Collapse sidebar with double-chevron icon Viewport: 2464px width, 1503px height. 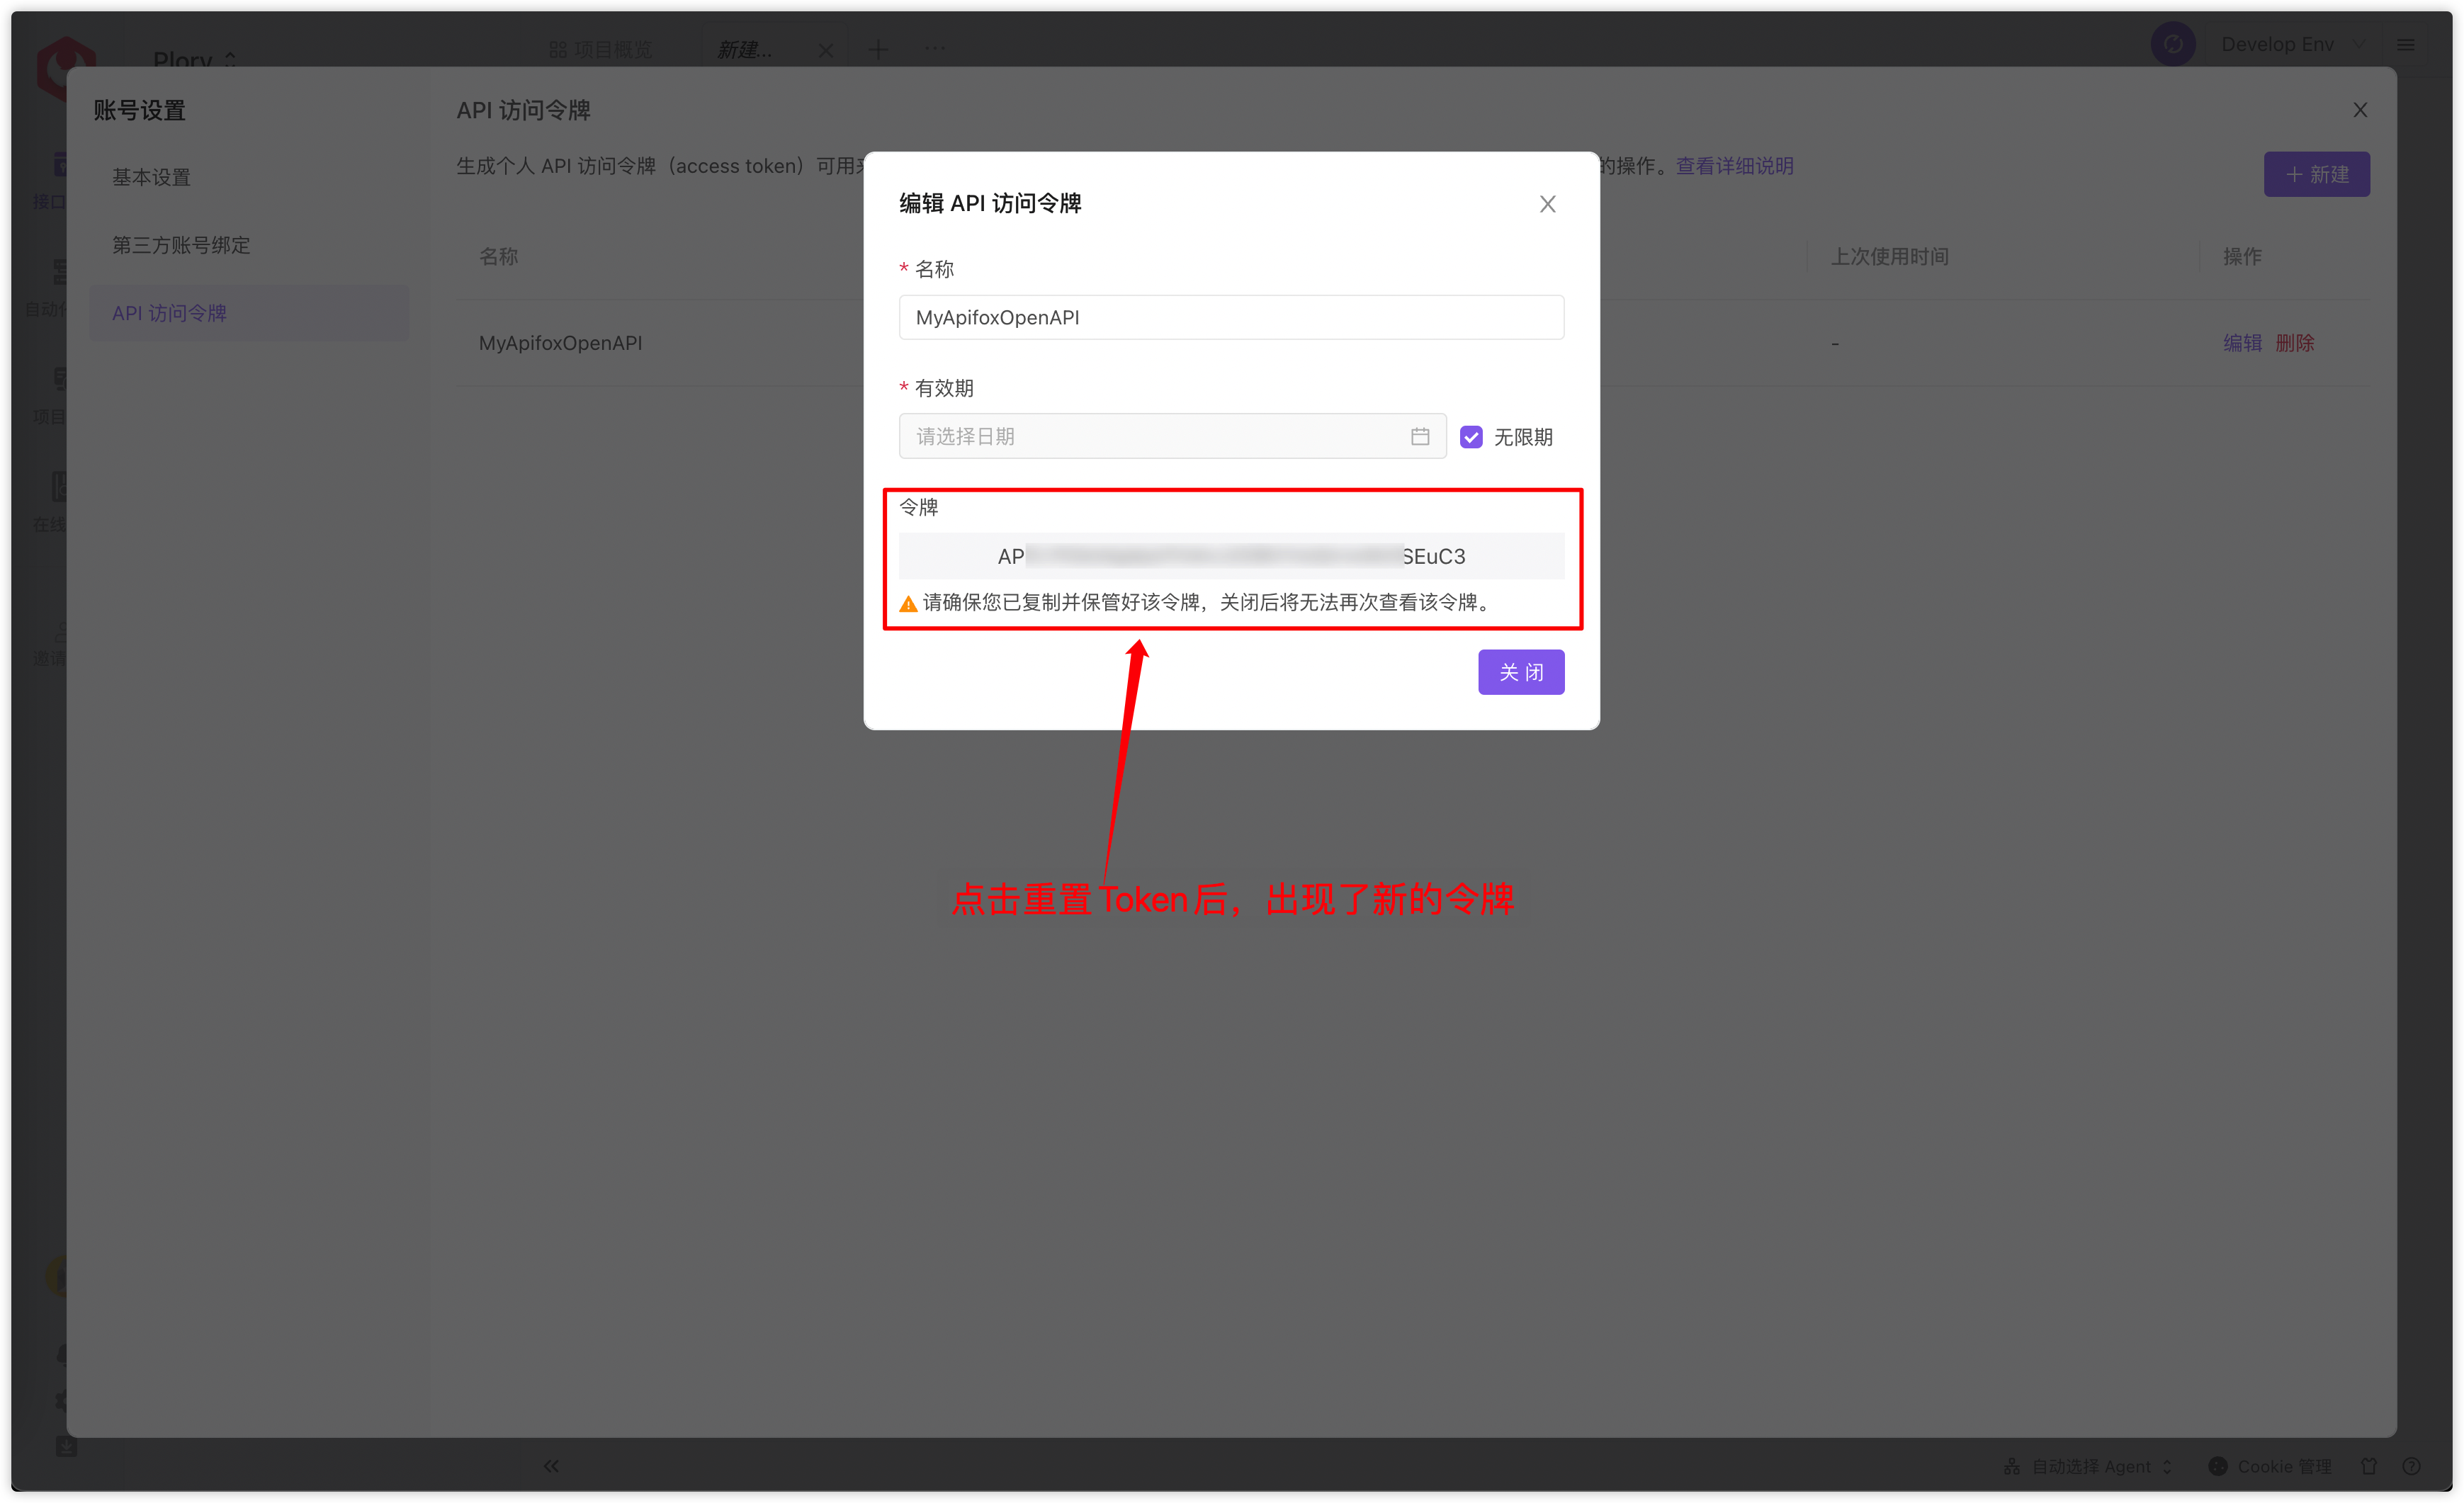click(551, 1466)
